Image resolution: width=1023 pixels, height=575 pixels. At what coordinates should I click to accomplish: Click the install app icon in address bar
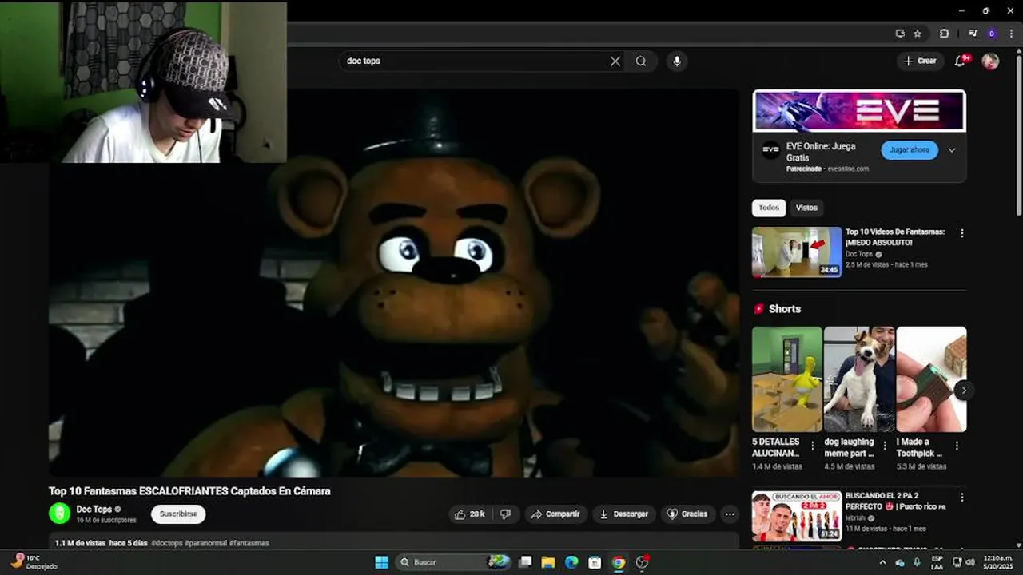coord(900,34)
